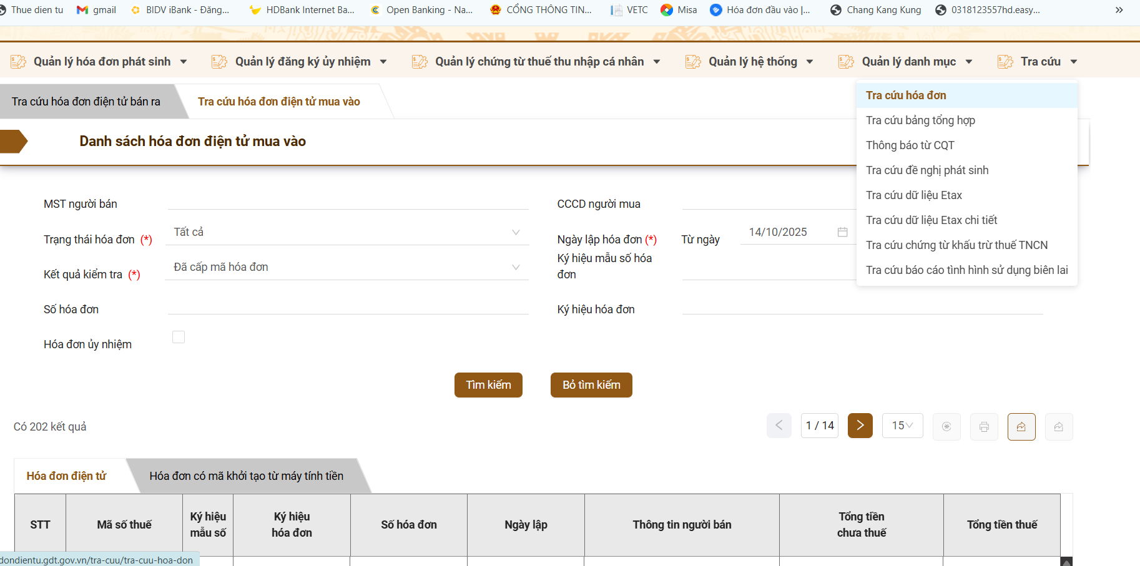Screen dimensions: 1140x566
Task: Select Tra cứu bảng tổng hợp menu item
Action: tap(920, 120)
